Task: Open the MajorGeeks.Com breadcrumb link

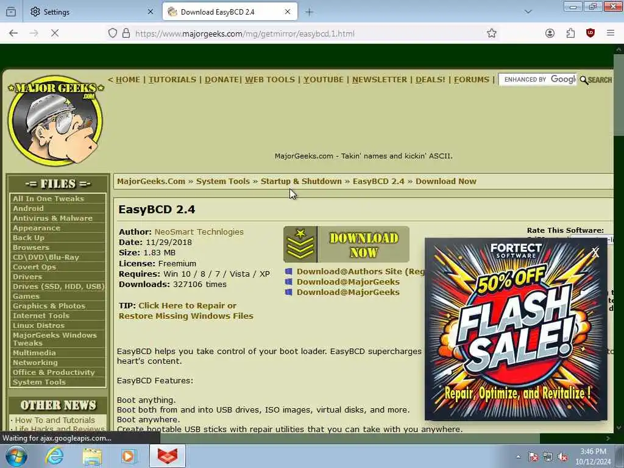Action: [x=151, y=182]
